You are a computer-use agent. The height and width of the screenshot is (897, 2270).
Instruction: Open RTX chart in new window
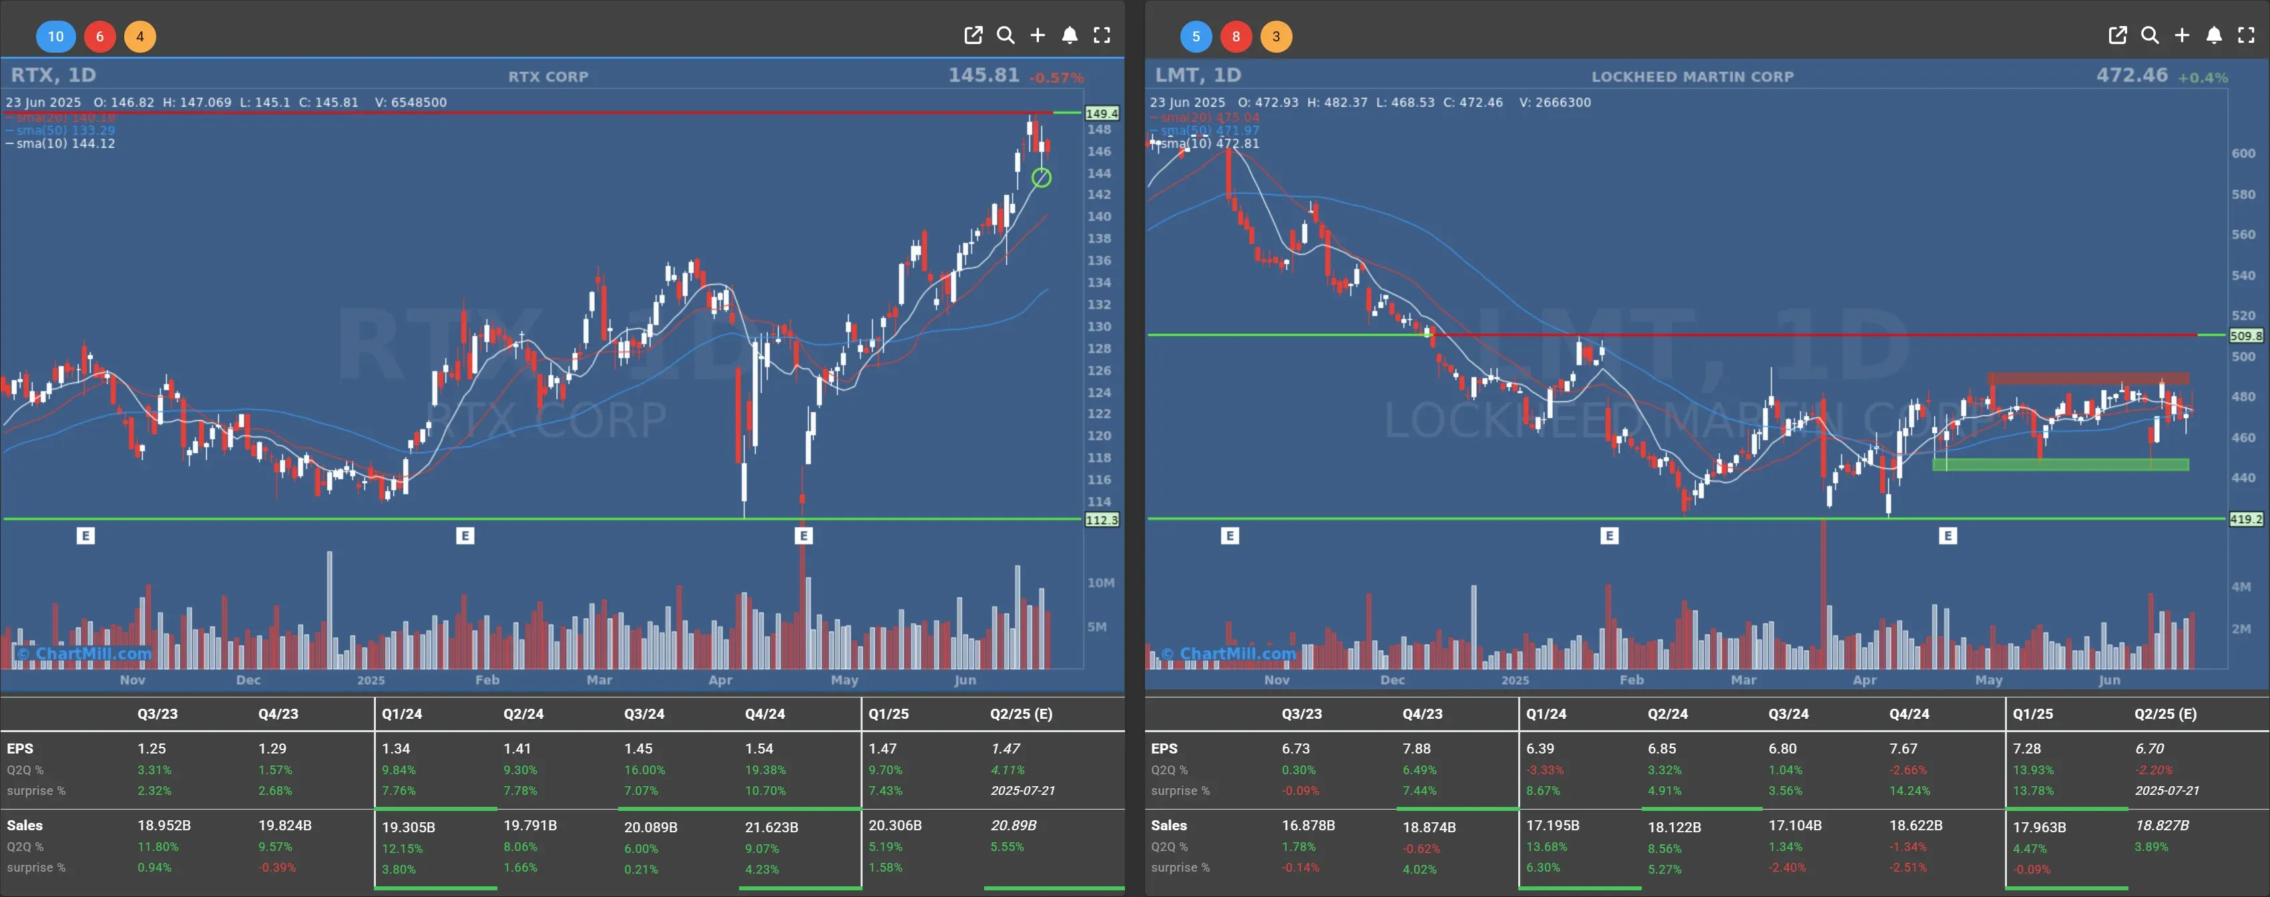[973, 35]
